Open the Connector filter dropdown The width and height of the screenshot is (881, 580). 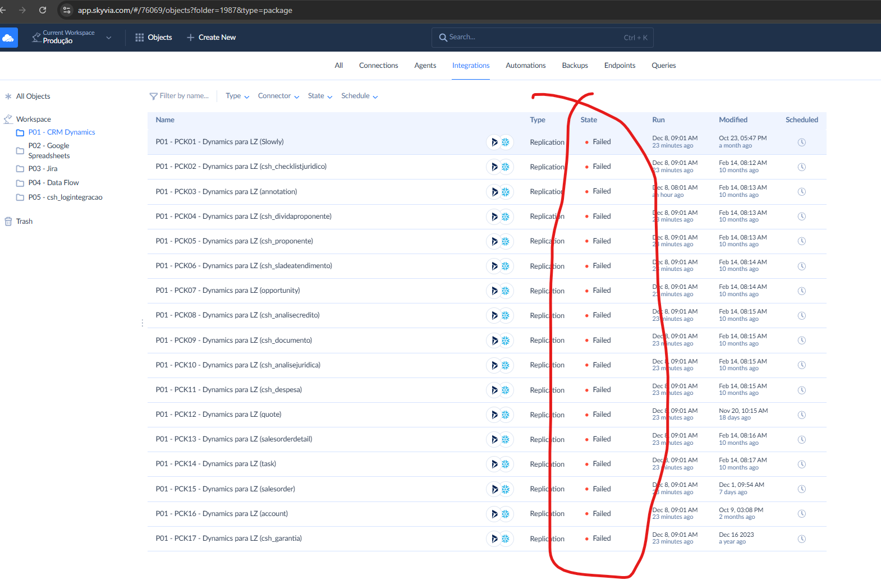tap(278, 96)
